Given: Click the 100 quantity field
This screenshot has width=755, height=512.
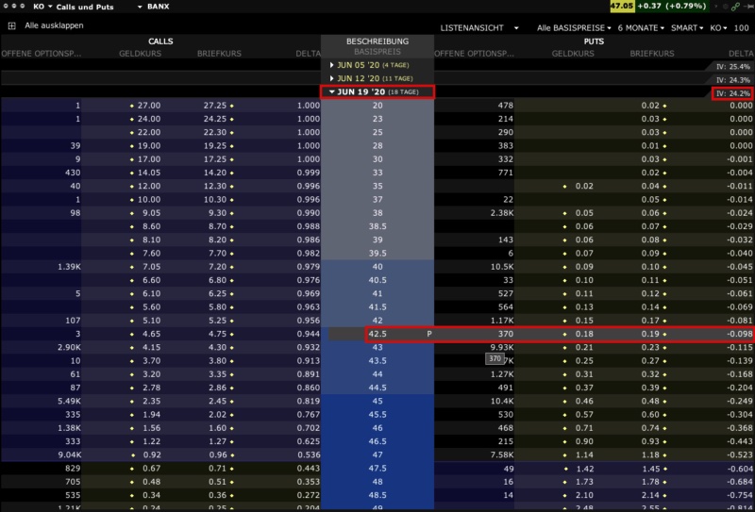Looking at the screenshot, I should coord(741,27).
